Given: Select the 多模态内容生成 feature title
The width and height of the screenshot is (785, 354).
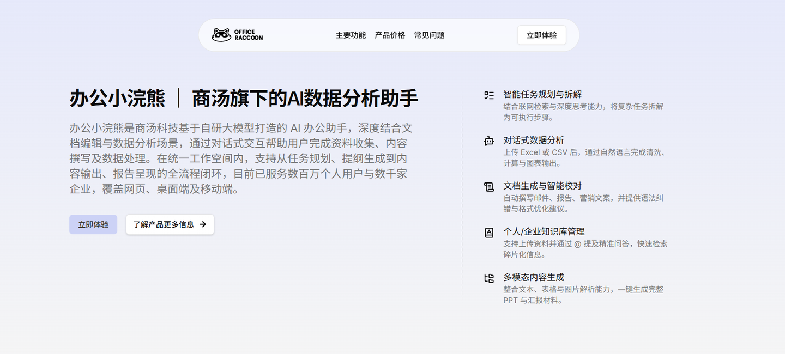Looking at the screenshot, I should [534, 278].
